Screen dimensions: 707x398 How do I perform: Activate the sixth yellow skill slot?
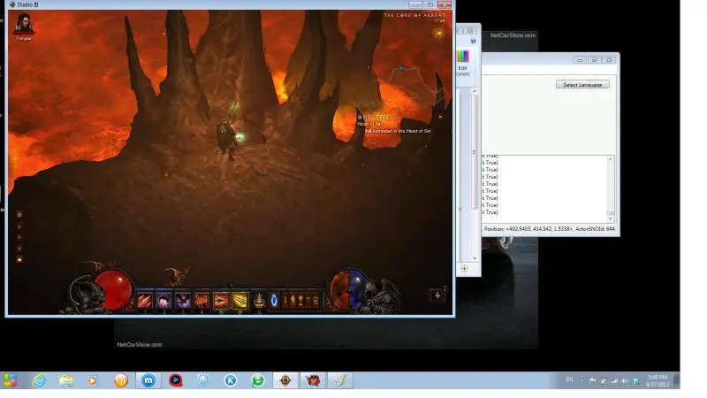coord(239,301)
